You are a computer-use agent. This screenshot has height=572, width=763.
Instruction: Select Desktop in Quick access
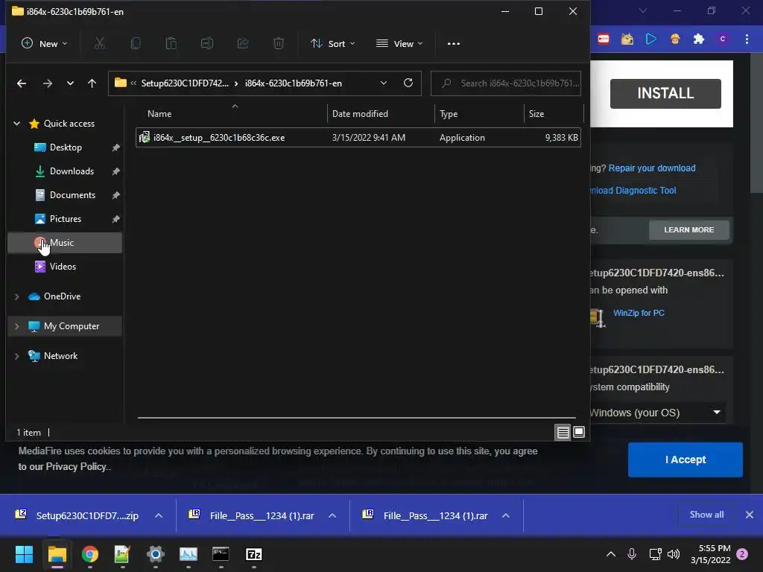[x=65, y=147]
